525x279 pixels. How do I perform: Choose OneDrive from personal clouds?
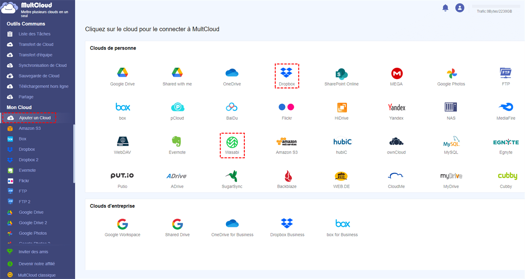(x=232, y=73)
